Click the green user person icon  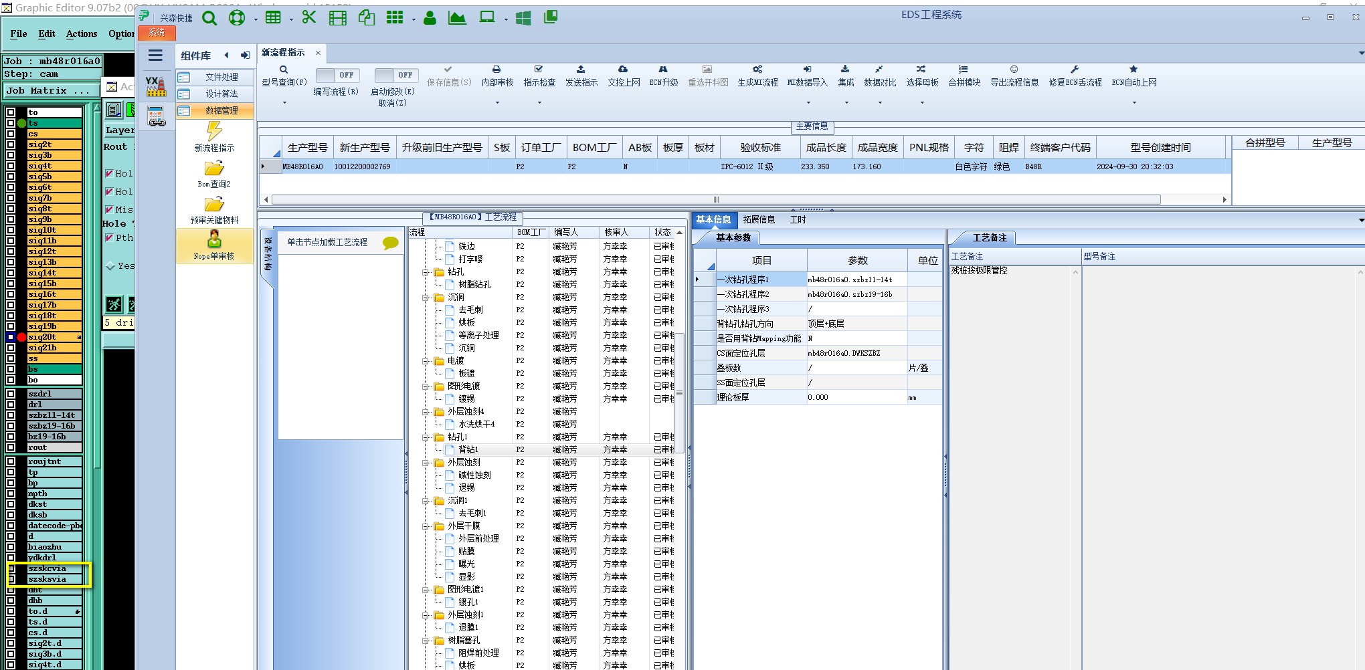pyautogui.click(x=430, y=18)
